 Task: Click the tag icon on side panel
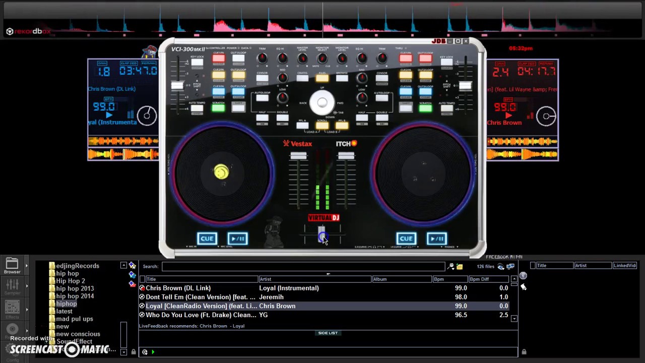tap(523, 287)
